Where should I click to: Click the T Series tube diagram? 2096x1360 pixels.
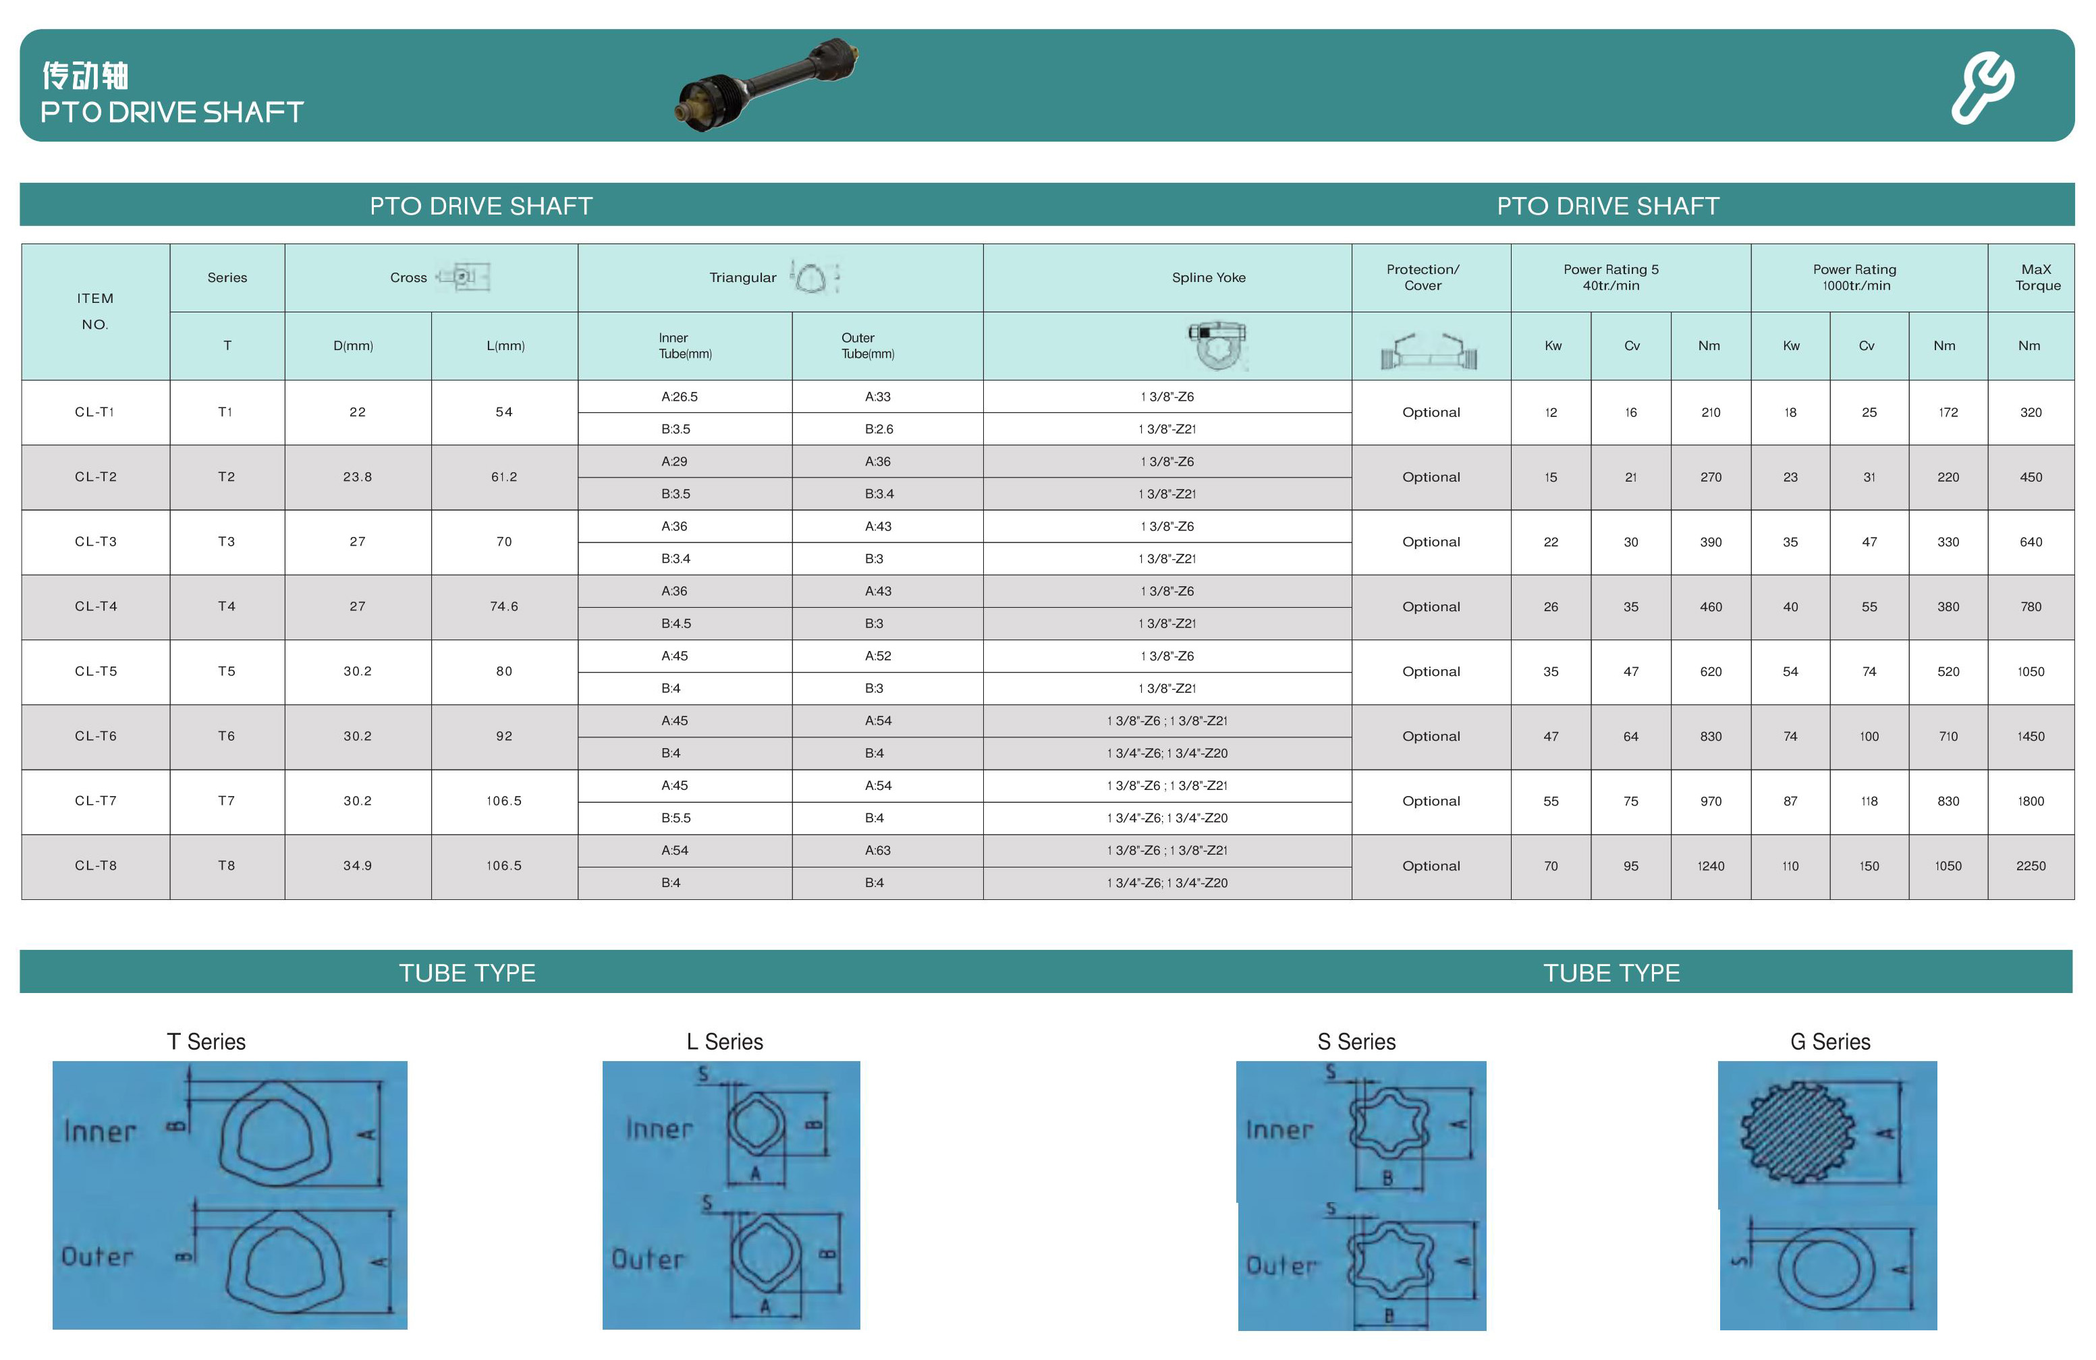click(x=230, y=1195)
